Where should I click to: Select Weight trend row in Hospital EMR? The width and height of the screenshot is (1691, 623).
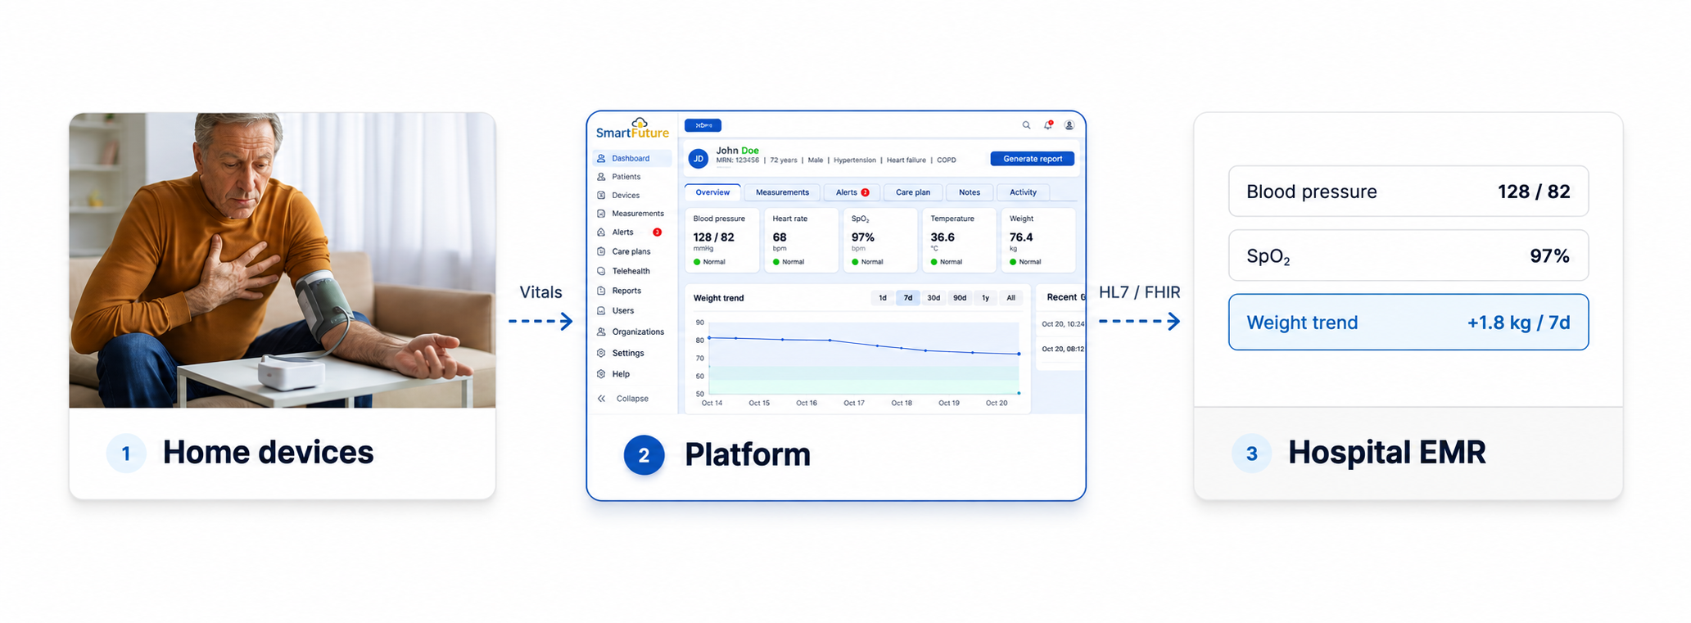coord(1408,323)
